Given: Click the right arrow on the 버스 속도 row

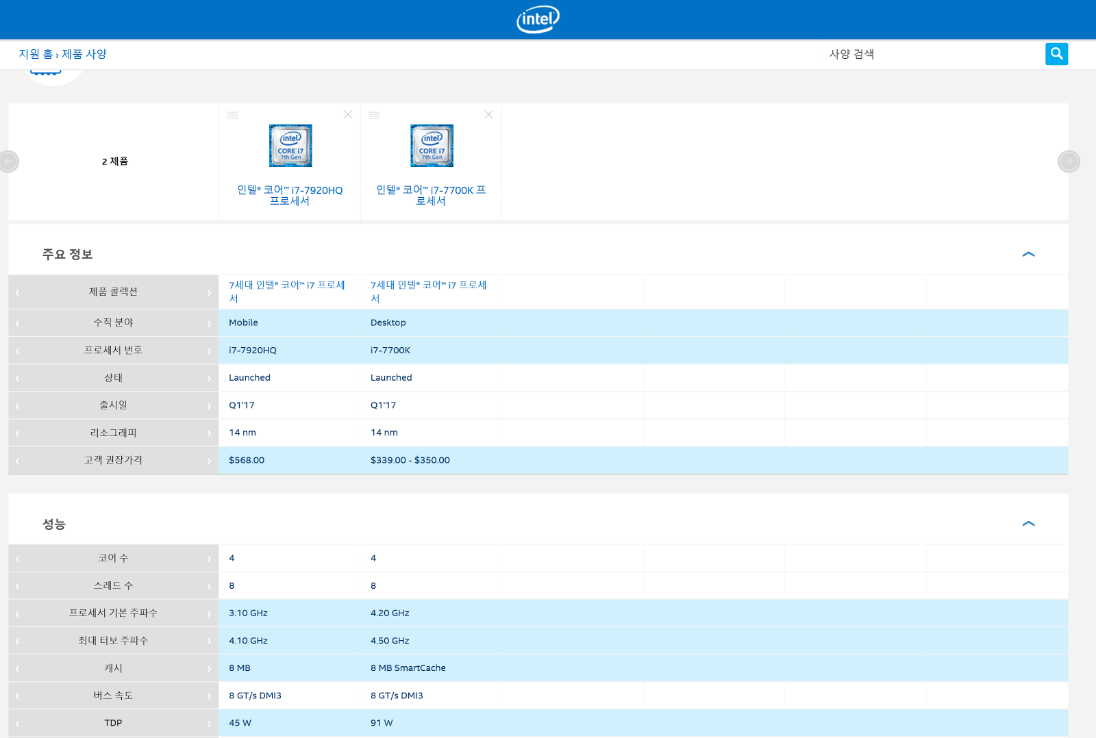Looking at the screenshot, I should (209, 696).
